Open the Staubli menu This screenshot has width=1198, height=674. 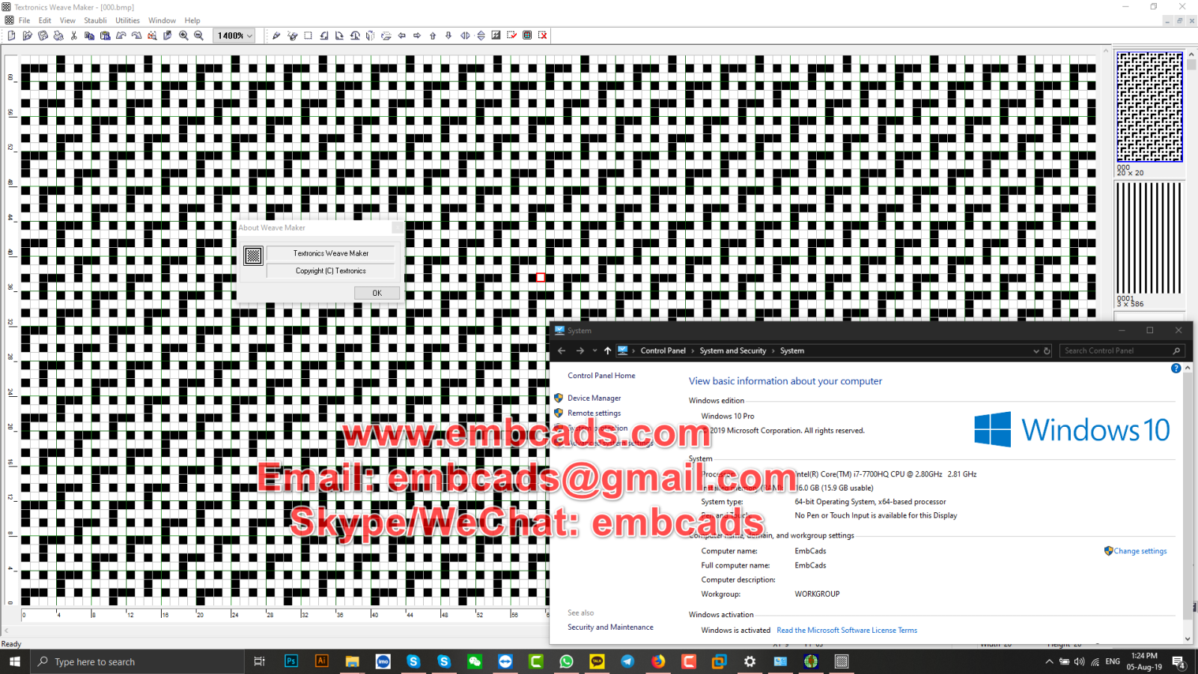pyautogui.click(x=95, y=20)
